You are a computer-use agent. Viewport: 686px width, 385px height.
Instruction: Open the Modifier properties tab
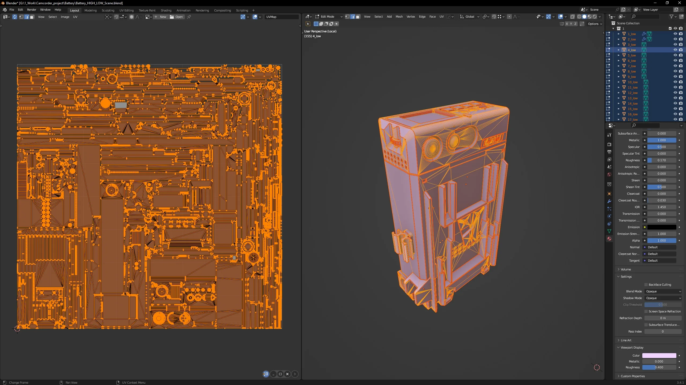click(x=609, y=201)
